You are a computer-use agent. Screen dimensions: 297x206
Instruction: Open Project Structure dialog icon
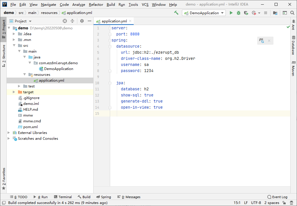275,13
